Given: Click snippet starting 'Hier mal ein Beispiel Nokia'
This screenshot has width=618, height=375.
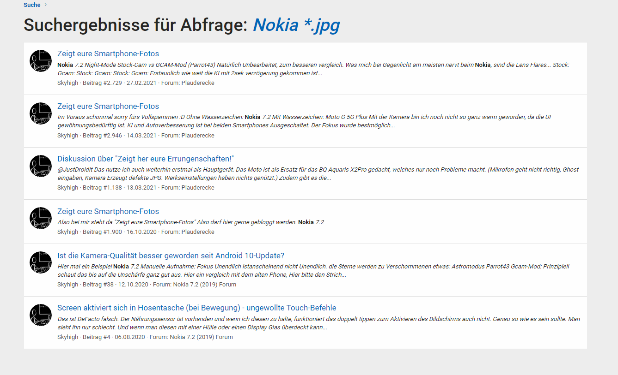Looking at the screenshot, I should [313, 271].
